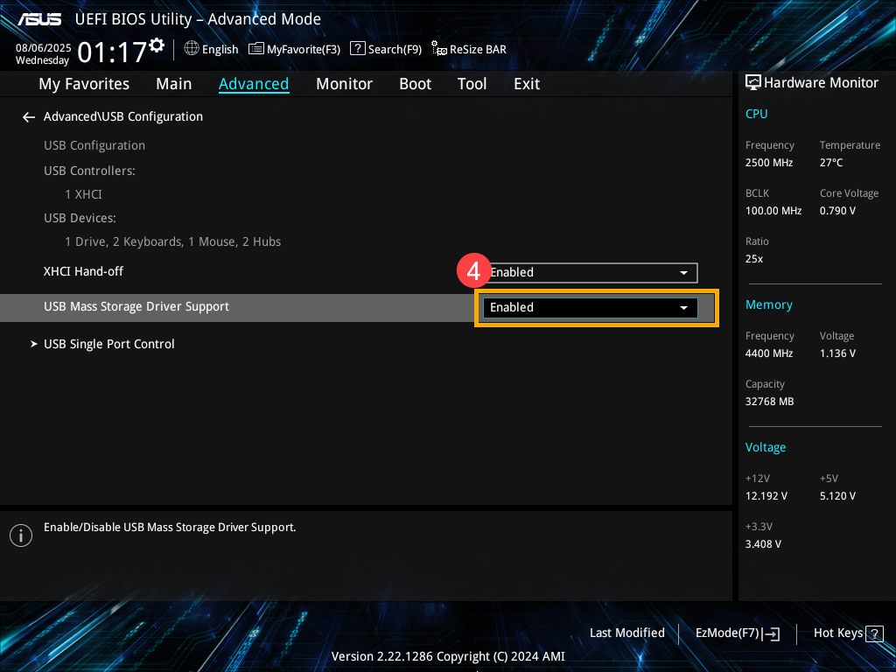Click +12V reading 12.192 V
This screenshot has width=896, height=672.
pos(766,496)
